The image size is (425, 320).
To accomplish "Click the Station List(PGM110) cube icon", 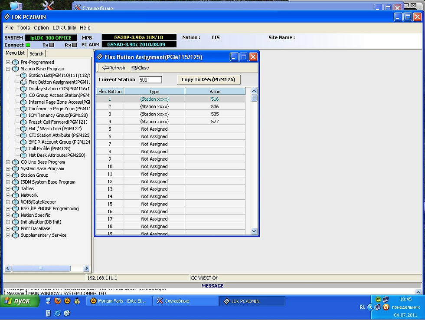I will click(23, 76).
